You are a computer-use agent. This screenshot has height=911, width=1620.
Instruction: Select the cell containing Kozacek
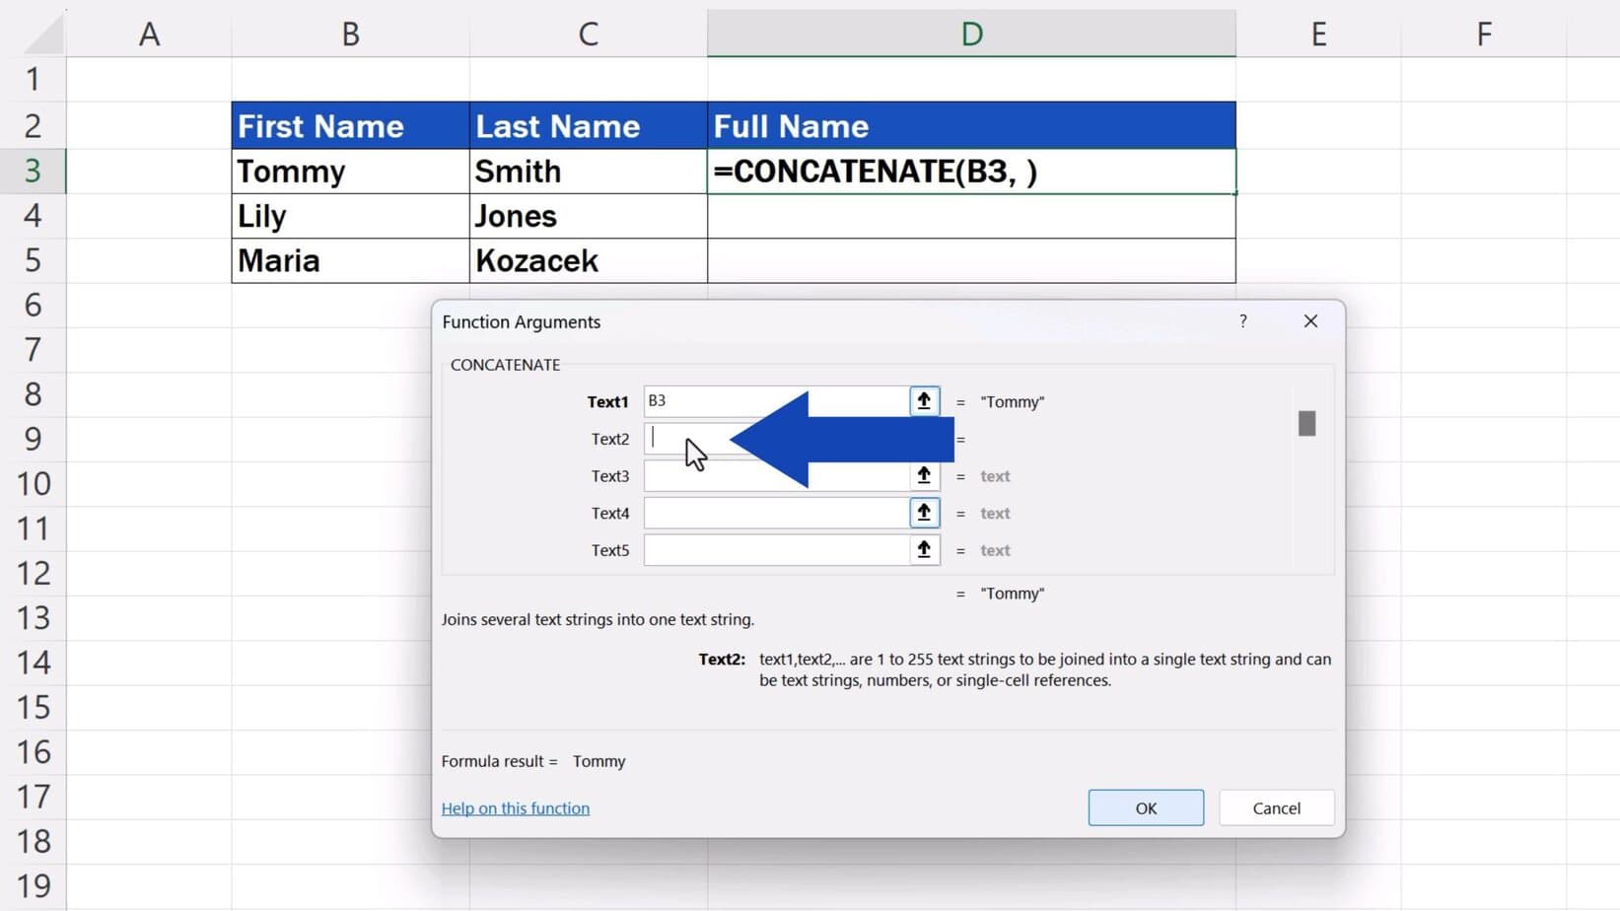pyautogui.click(x=588, y=260)
